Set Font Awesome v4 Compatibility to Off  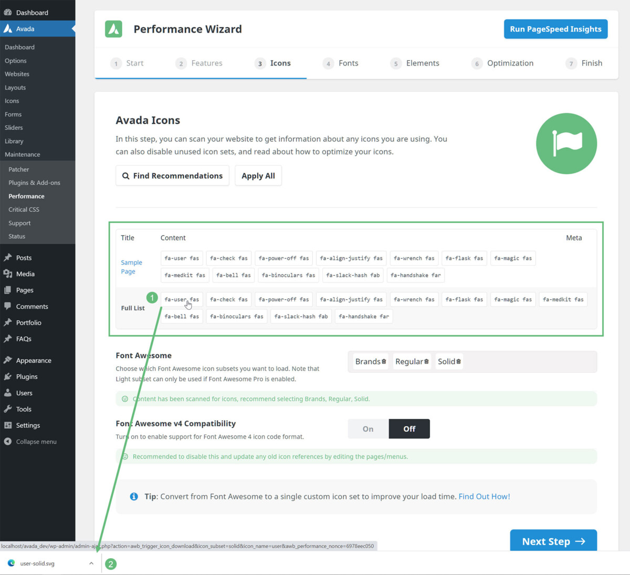409,429
